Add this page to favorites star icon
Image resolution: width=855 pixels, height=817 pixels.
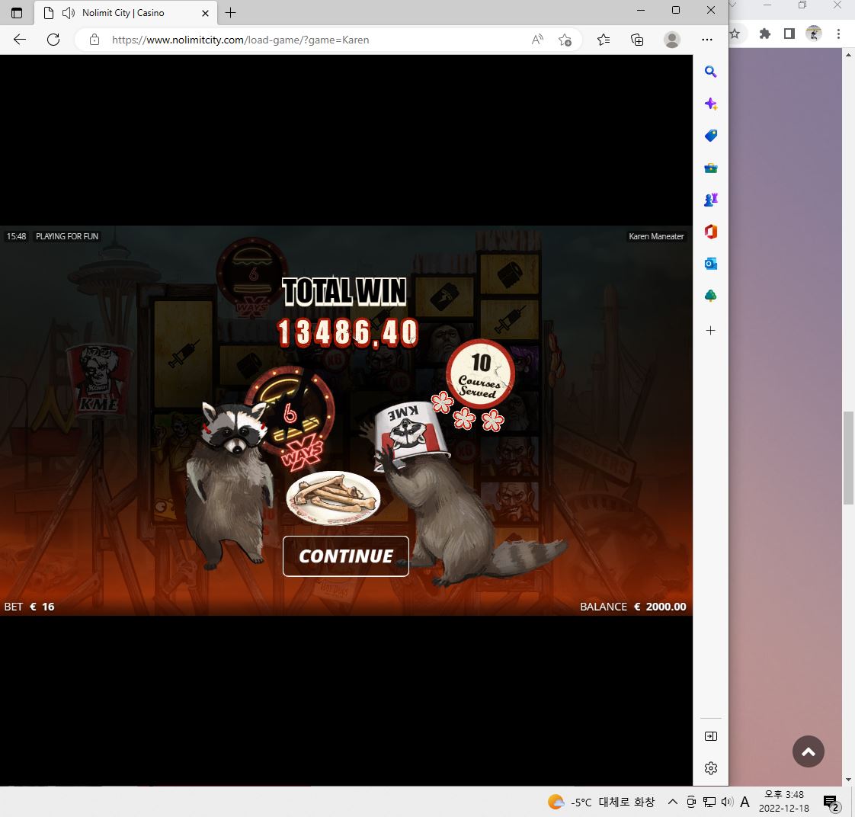pos(565,40)
